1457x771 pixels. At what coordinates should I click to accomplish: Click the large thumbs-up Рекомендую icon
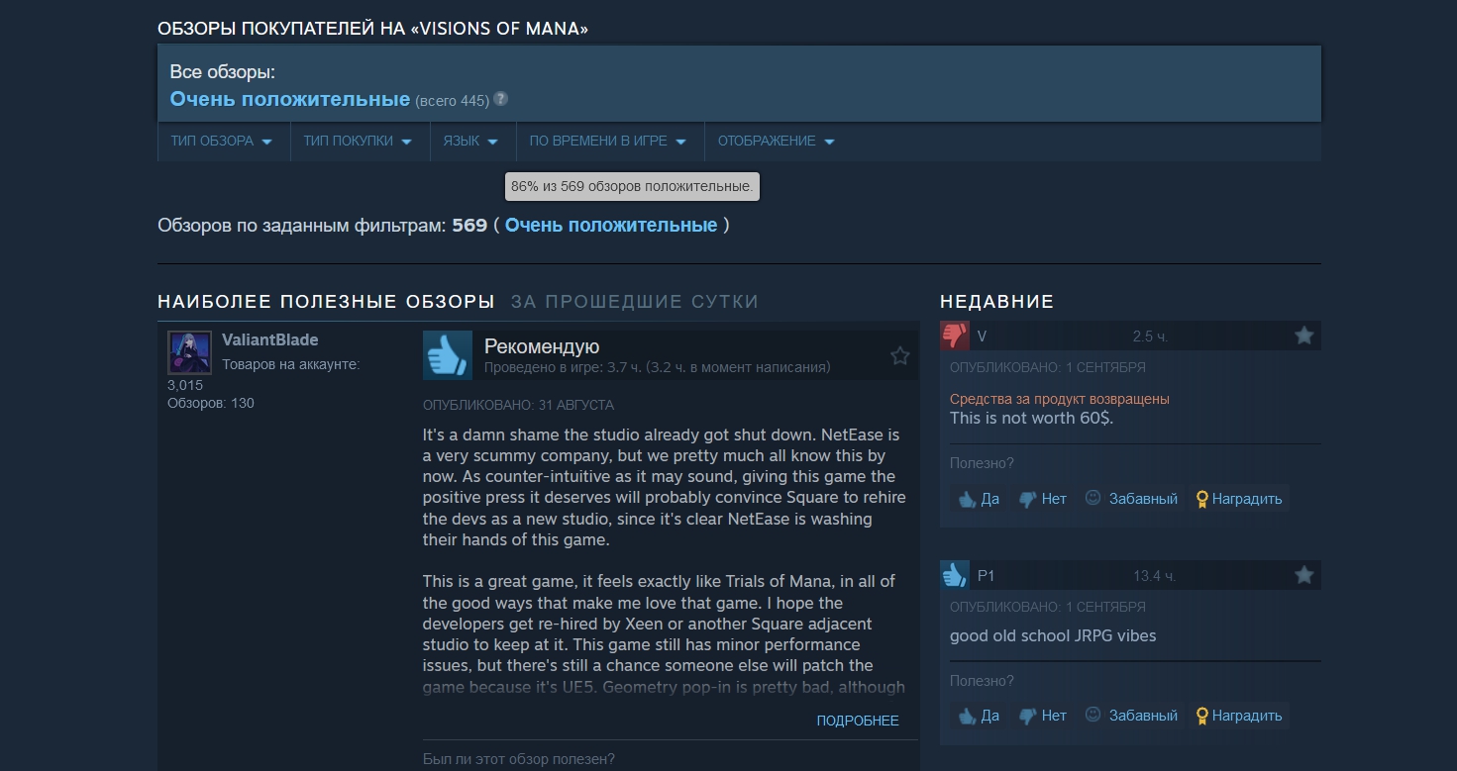coord(448,355)
